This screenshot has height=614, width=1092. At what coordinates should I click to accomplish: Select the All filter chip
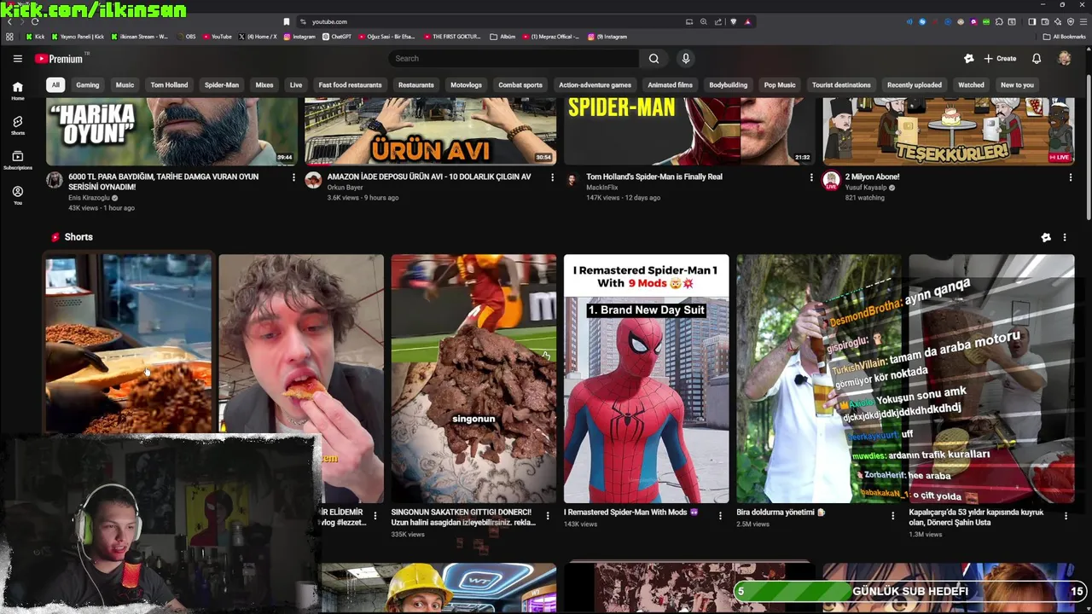pos(55,85)
